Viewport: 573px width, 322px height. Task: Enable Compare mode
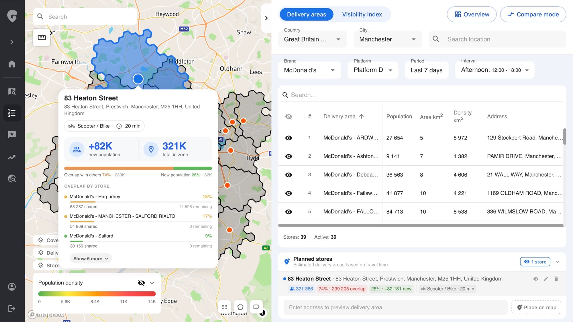[533, 14]
